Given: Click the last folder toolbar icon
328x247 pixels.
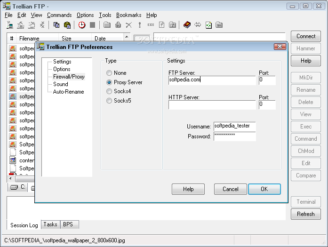Looking at the screenshot, I should tap(219, 25).
